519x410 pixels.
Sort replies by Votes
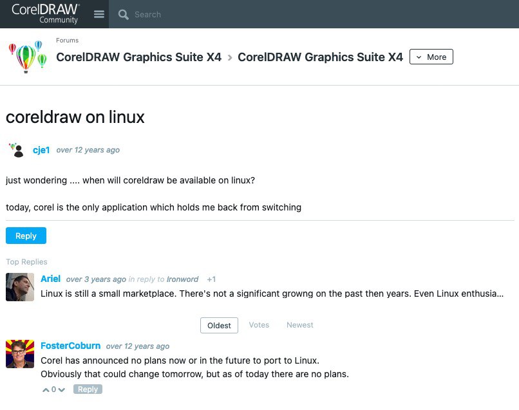coord(259,325)
